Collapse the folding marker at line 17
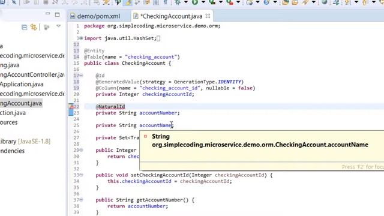This screenshot has height=216, width=384. pyautogui.click(x=82, y=76)
